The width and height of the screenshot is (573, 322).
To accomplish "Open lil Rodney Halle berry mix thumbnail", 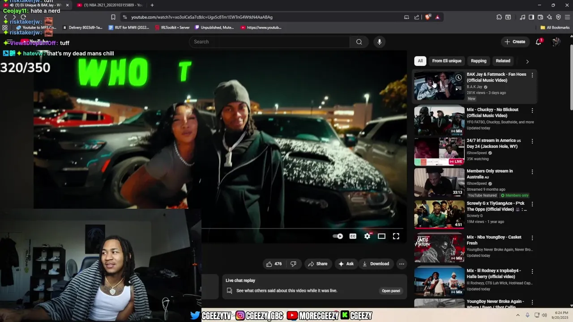I will tap(439, 282).
